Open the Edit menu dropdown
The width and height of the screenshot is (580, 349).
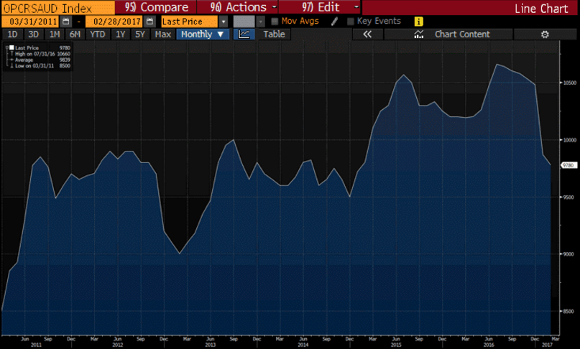(x=356, y=7)
